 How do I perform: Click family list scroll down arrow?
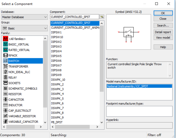coord(45,122)
